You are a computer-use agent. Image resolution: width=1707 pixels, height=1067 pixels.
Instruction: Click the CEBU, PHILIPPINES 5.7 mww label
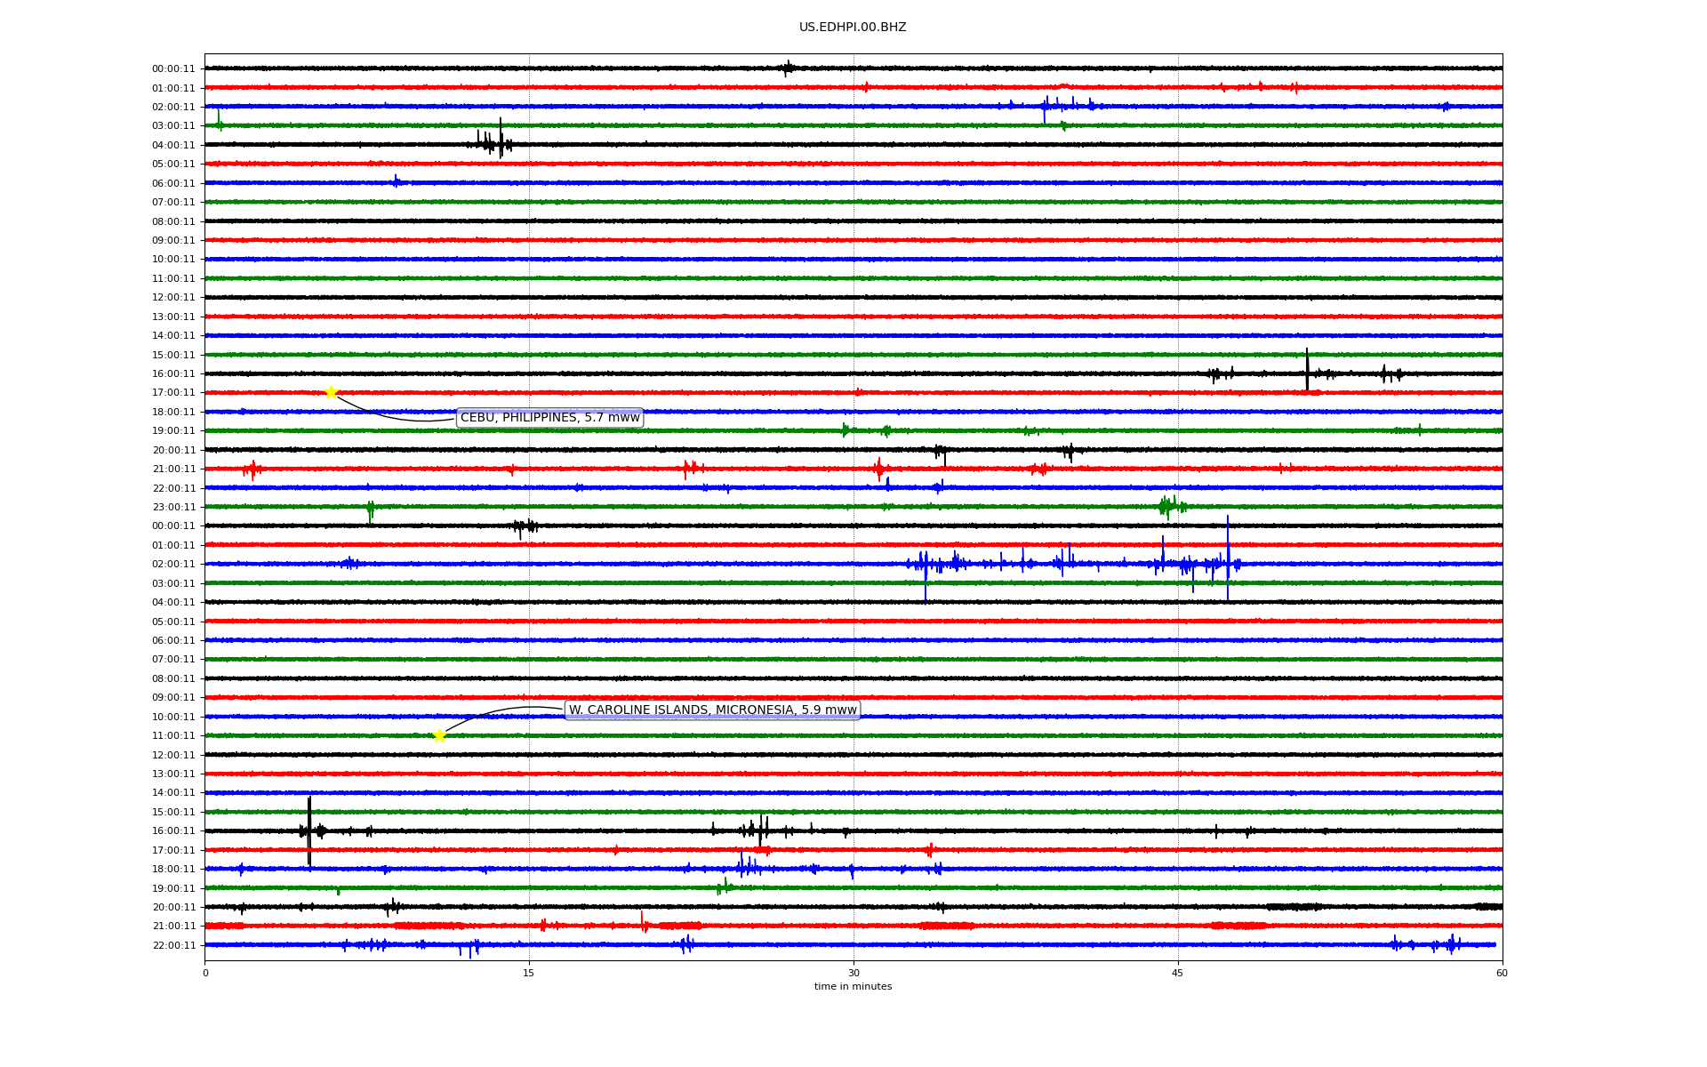click(549, 418)
